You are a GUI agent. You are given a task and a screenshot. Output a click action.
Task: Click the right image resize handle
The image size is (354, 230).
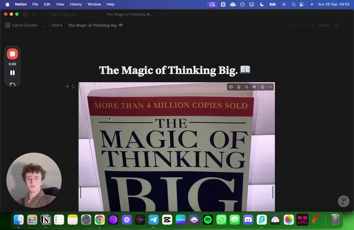pyautogui.click(x=273, y=192)
